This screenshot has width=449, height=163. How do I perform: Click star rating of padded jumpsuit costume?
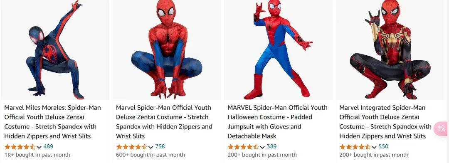coord(243,147)
